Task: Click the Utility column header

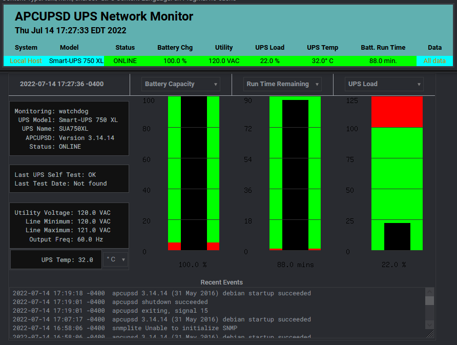Action: (224, 48)
